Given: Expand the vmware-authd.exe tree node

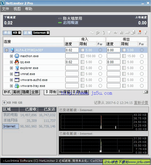Looking at the screenshot, I should pyautogui.click(x=11, y=80).
